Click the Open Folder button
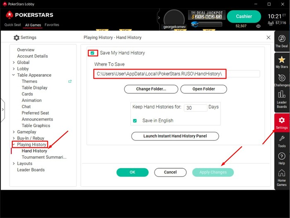290x218 pixels. 204,89
